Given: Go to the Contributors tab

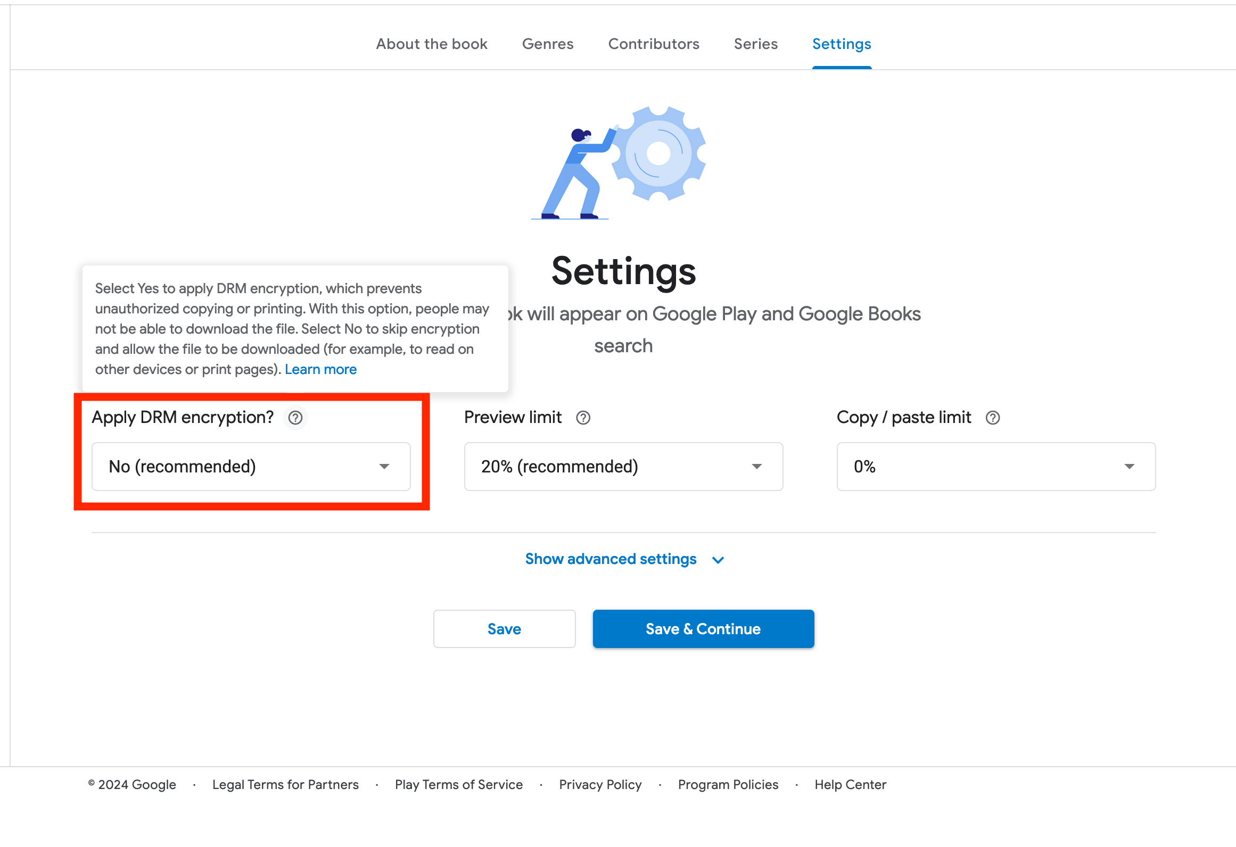Looking at the screenshot, I should pos(654,44).
